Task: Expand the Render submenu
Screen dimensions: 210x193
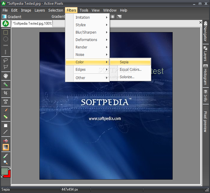Action: click(x=87, y=47)
